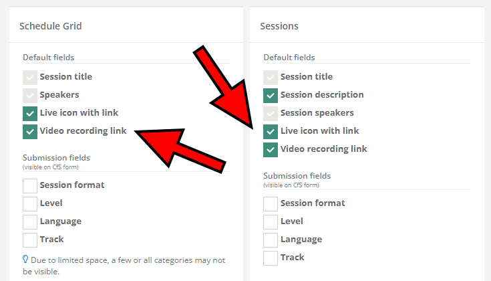Tick Language checkbox in Sessions panel
Screen dimensions: 491x281
pos(271,240)
